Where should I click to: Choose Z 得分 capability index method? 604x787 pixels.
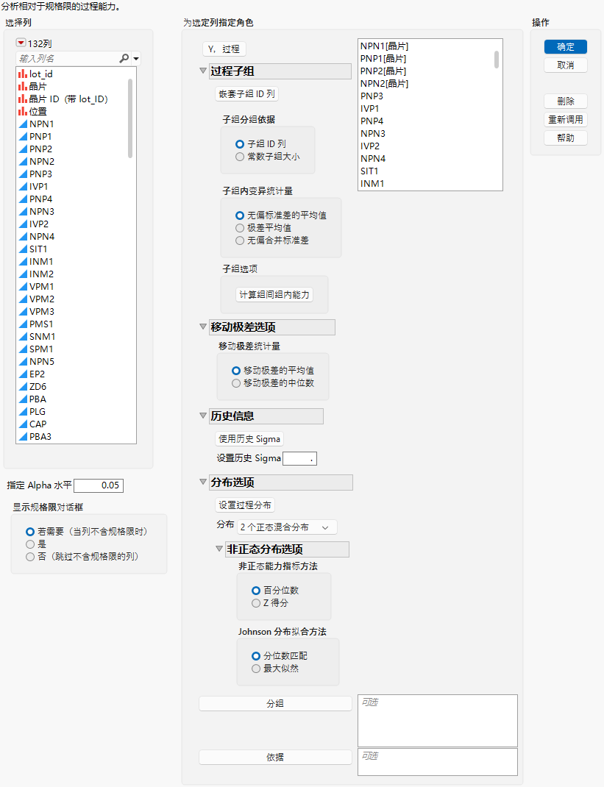[256, 603]
